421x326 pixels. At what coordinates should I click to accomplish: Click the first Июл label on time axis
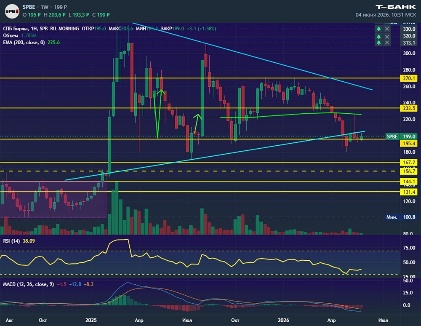tap(187, 321)
